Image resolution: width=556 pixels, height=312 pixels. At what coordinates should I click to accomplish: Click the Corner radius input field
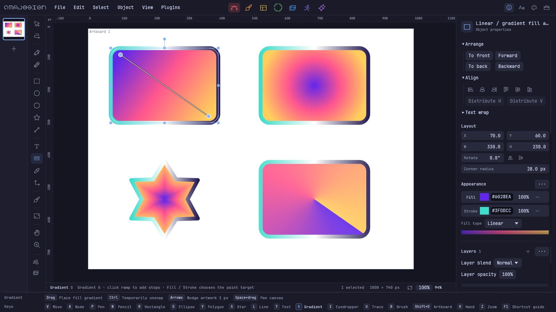[505, 169]
